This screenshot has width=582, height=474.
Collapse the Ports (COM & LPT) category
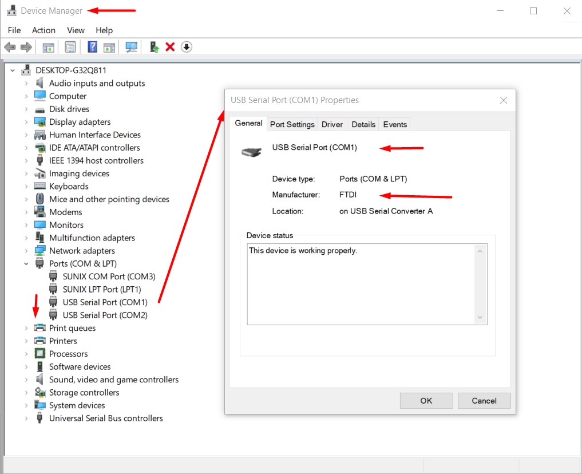tap(26, 263)
